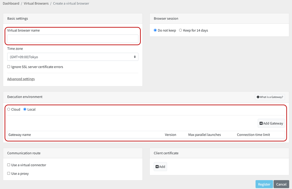
Task: Cancel creating the virtual browser
Action: point(281,184)
